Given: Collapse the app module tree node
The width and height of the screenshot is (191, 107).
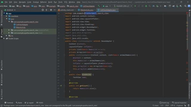Looking at the screenshot, I should pyautogui.click(x=4, y=13).
